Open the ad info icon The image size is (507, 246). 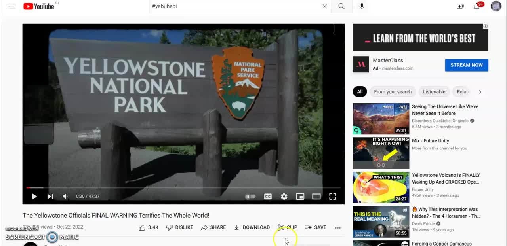point(485,26)
